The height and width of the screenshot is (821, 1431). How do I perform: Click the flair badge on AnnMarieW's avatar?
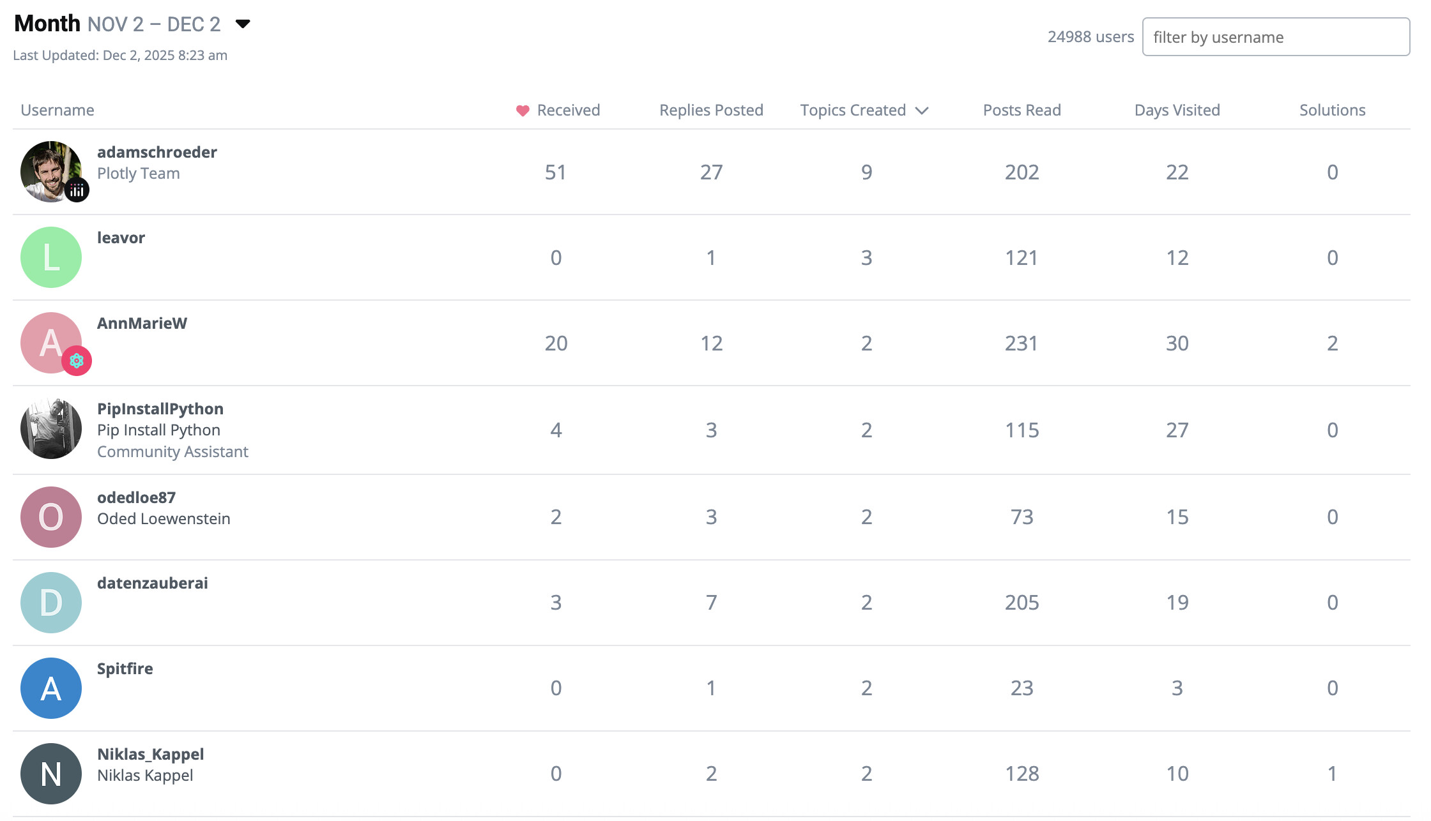[x=77, y=361]
